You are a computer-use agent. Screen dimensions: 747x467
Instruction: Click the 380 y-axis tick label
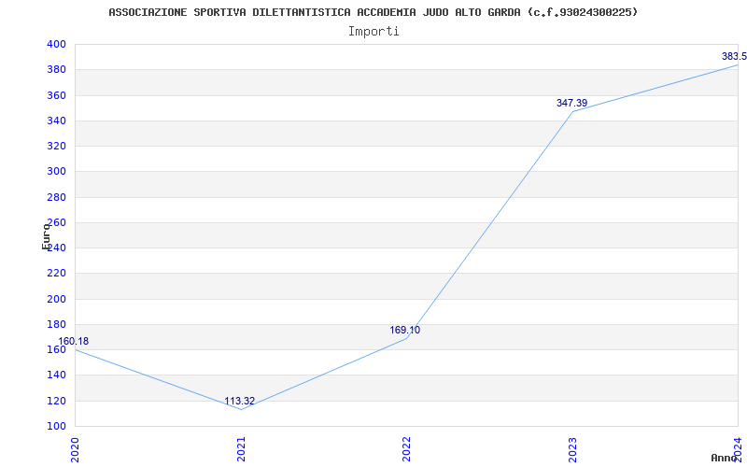[x=56, y=69]
